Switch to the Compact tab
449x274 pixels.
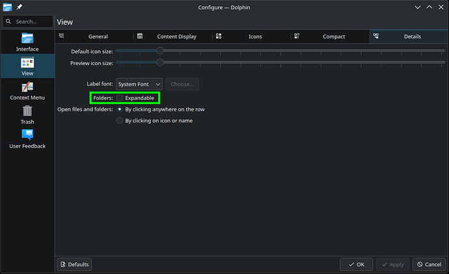point(334,36)
